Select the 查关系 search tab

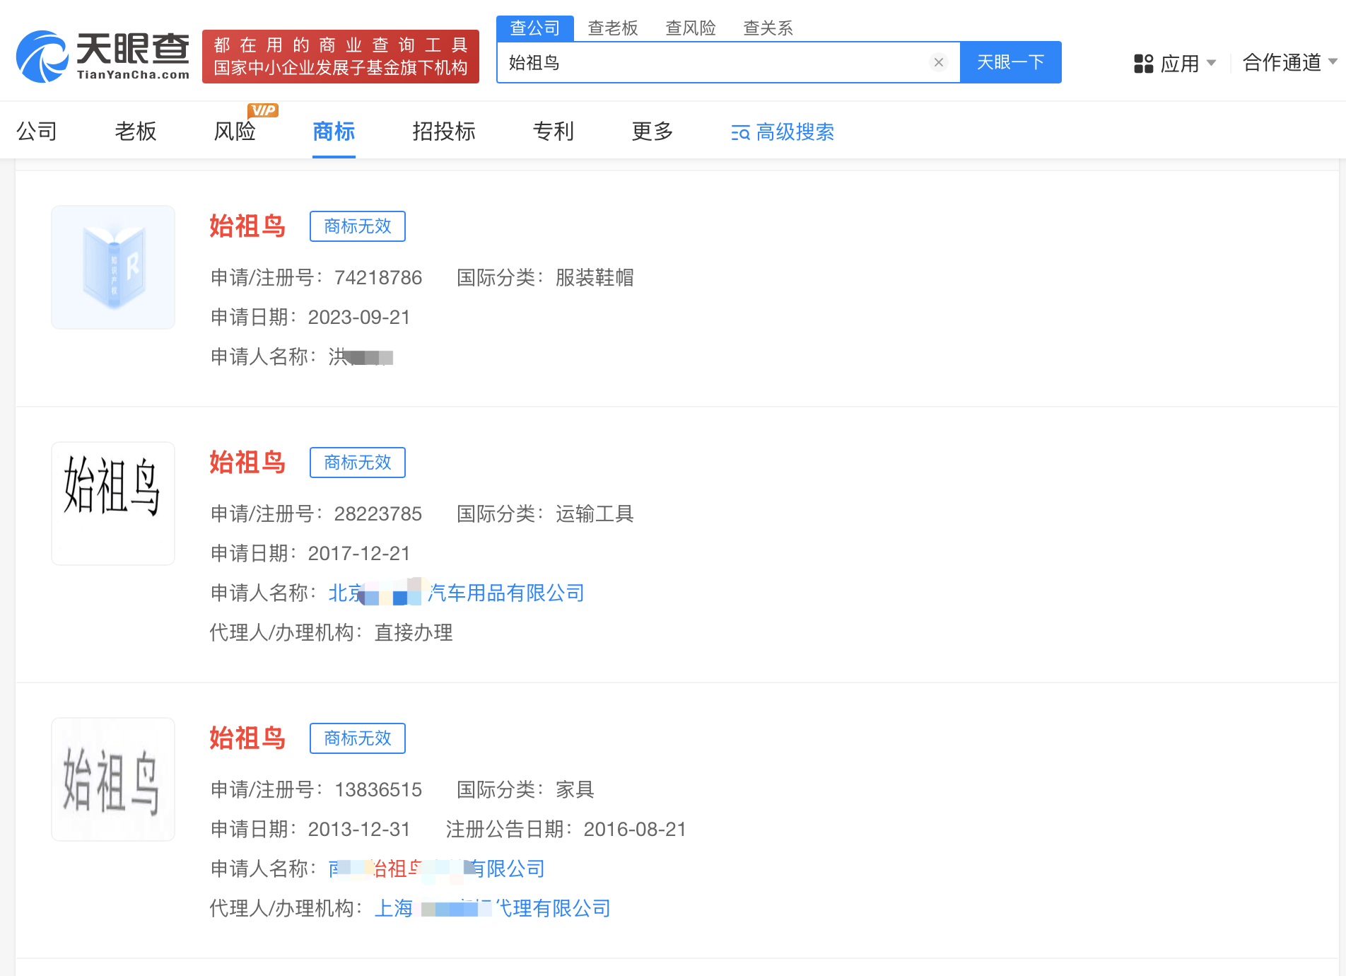pos(768,28)
